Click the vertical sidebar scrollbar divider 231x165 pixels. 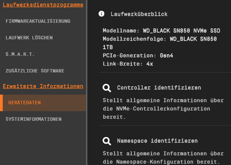(87, 82)
